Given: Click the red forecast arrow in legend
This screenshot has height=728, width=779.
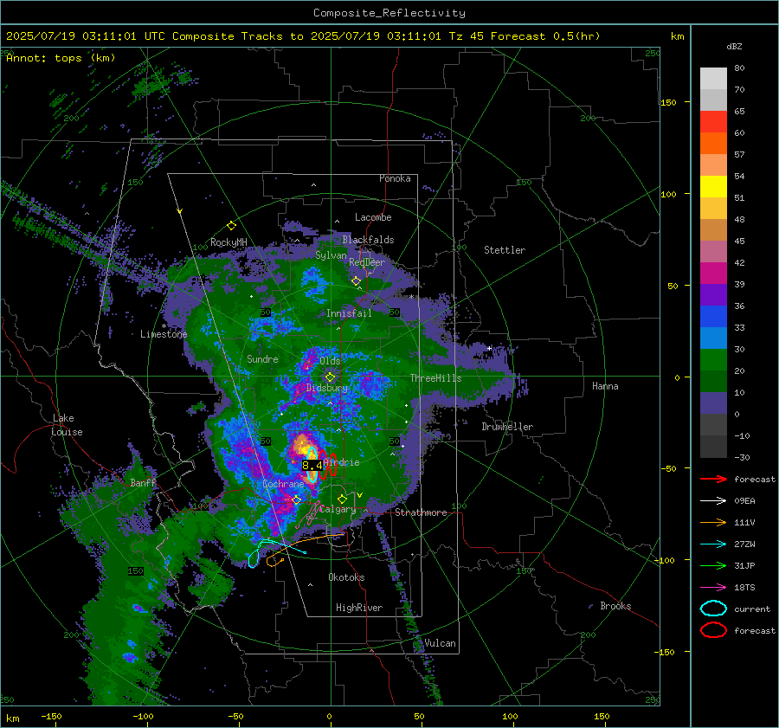Looking at the screenshot, I should click(x=713, y=479).
